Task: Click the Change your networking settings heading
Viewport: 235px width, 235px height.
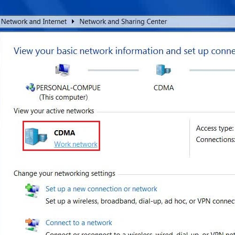Action: (64, 173)
